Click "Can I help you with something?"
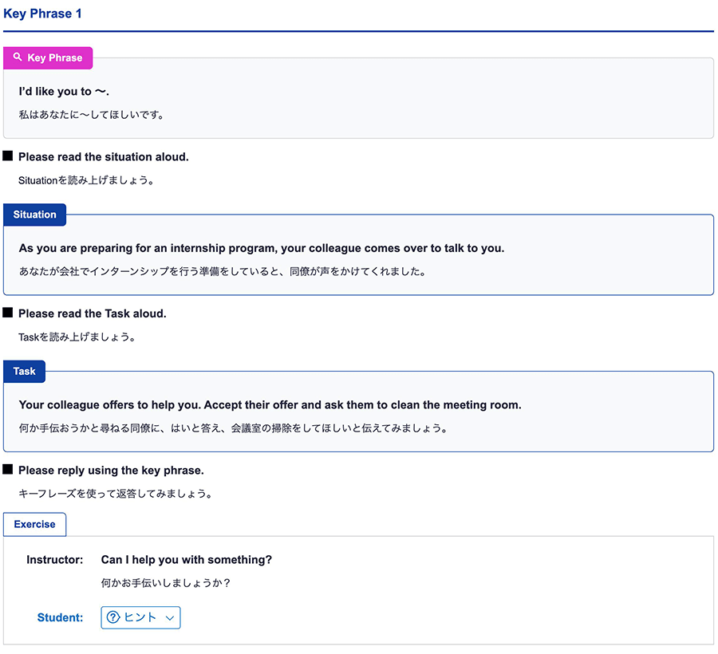Image resolution: width=718 pixels, height=654 pixels. (187, 560)
